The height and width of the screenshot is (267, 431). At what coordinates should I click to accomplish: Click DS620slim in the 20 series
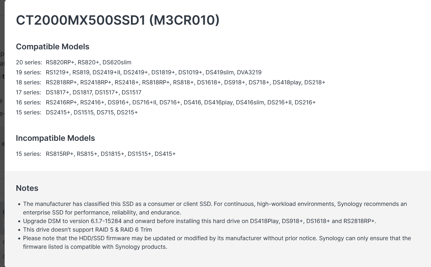pos(117,62)
